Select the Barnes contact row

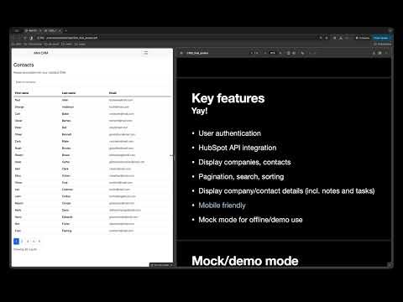[x=92, y=121]
